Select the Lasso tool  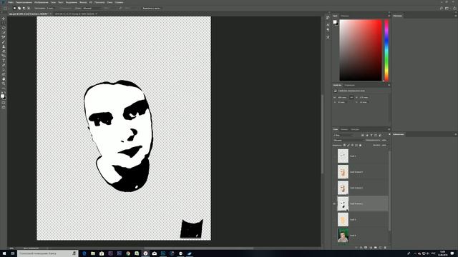click(4, 28)
